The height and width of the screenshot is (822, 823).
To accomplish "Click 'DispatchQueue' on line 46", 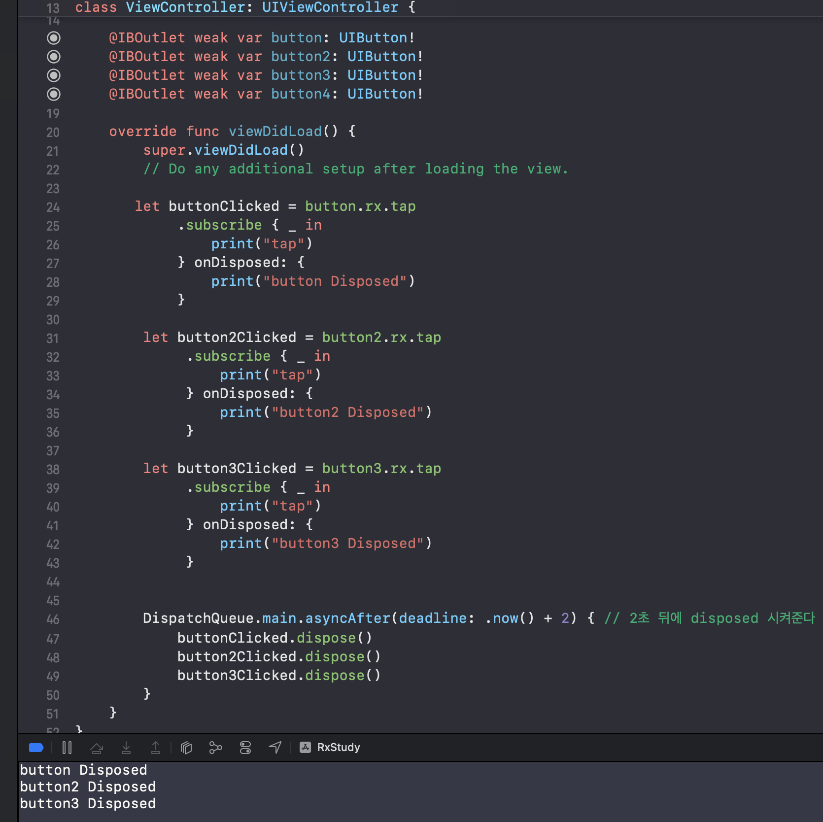I will point(198,618).
